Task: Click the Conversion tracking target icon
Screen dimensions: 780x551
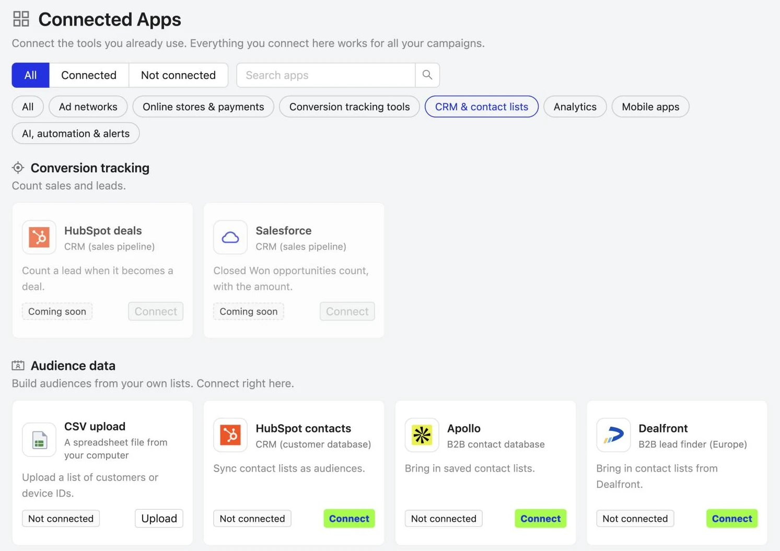Action: pos(18,168)
